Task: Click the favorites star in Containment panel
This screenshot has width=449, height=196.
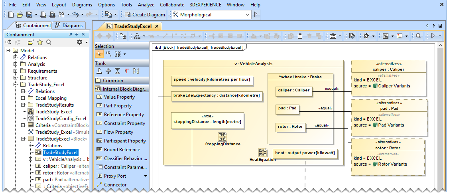Action: pos(40,42)
